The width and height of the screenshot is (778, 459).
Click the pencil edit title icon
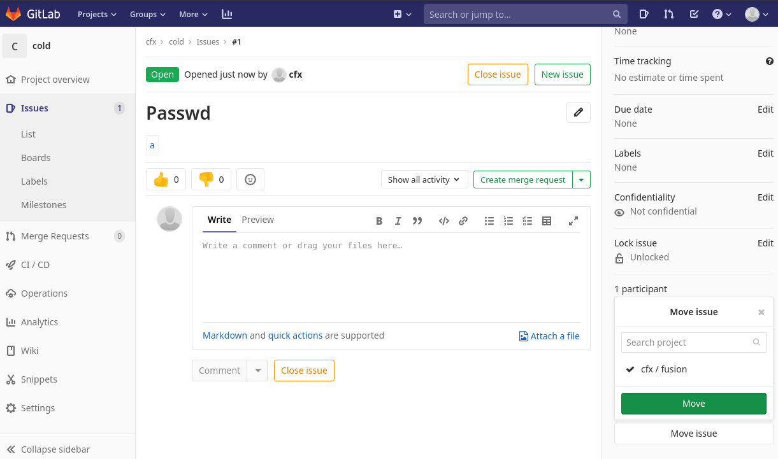579,113
